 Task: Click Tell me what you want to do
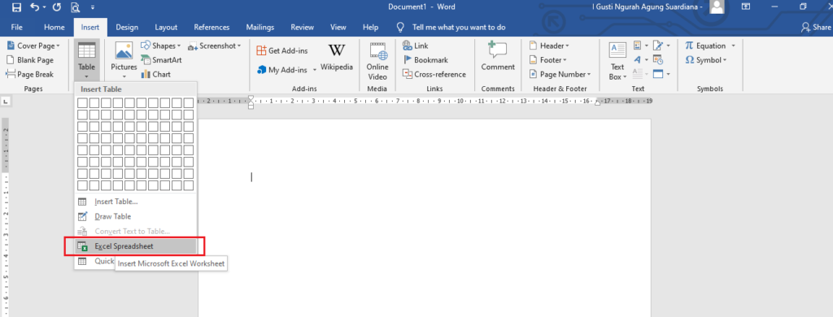click(x=451, y=27)
